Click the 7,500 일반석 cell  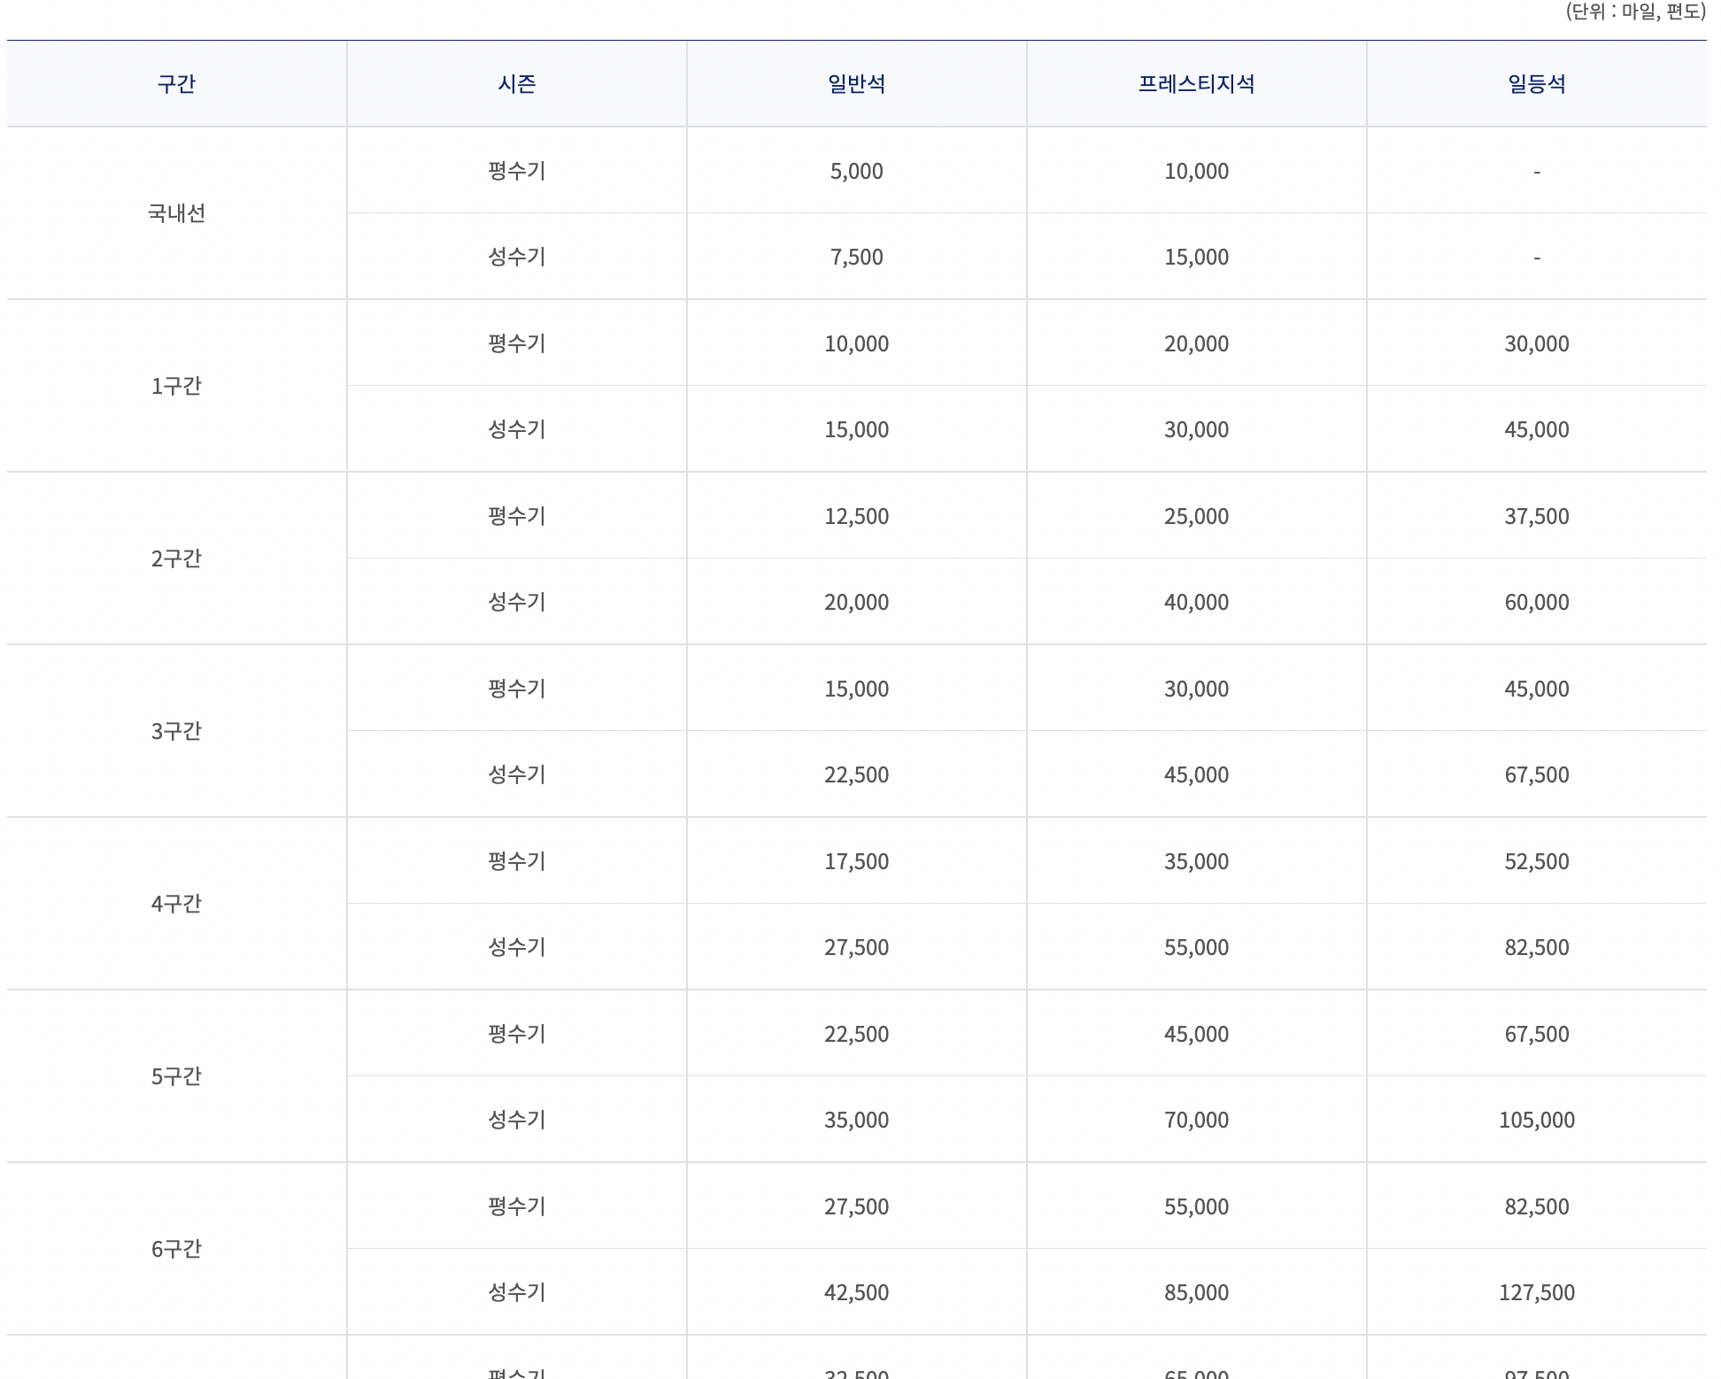(856, 257)
